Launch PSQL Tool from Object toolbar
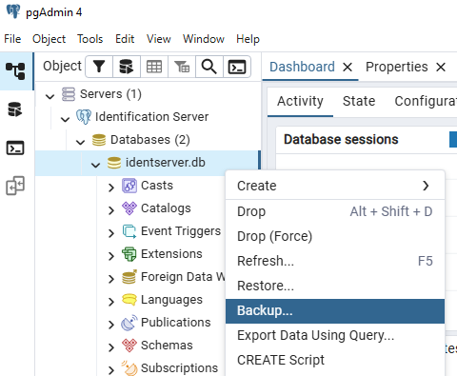The height and width of the screenshot is (376, 457). tap(237, 67)
